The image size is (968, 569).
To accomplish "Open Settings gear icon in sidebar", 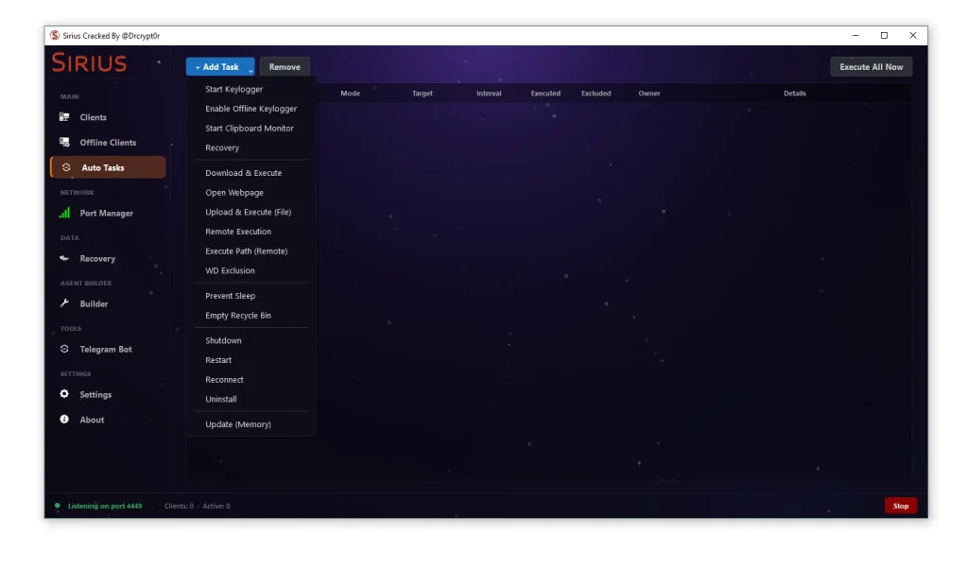I will pos(64,395).
